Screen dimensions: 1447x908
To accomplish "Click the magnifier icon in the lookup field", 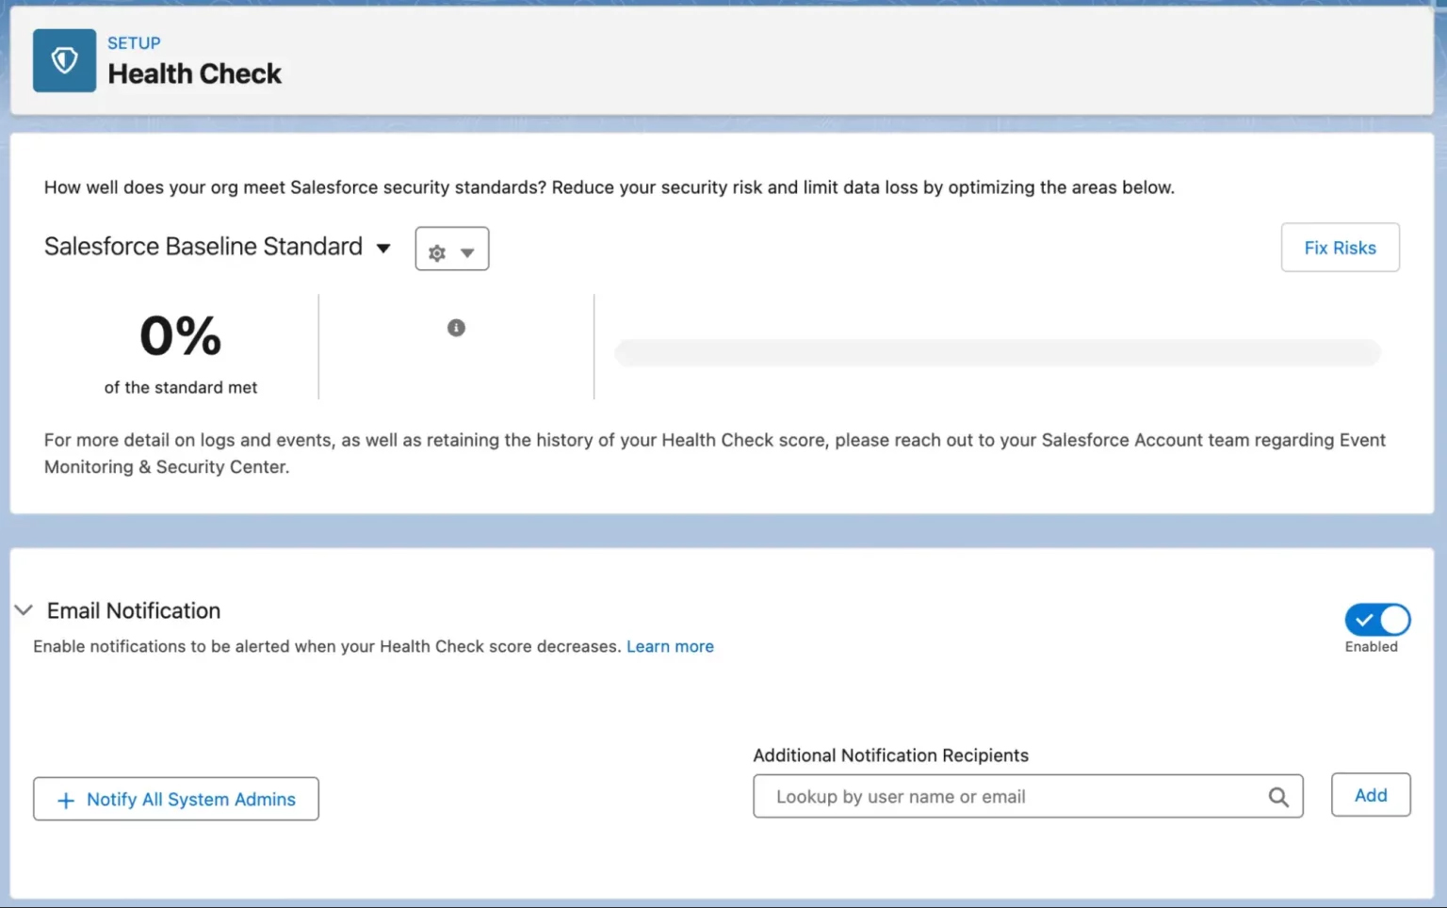I will click(1277, 798).
